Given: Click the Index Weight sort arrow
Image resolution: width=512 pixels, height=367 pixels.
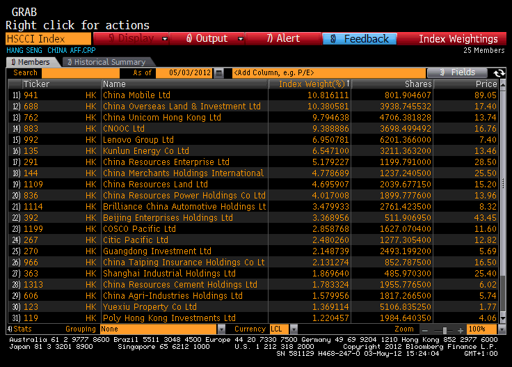Looking at the screenshot, I should pyautogui.click(x=347, y=84).
